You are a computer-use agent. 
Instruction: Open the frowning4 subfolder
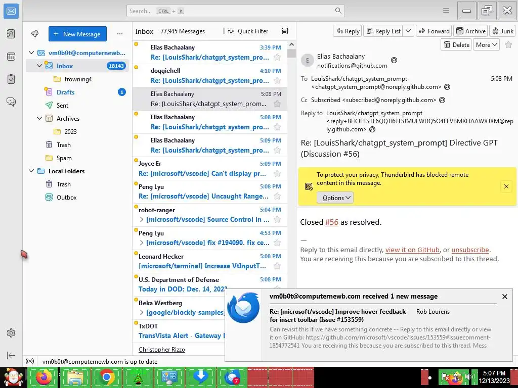(77, 79)
